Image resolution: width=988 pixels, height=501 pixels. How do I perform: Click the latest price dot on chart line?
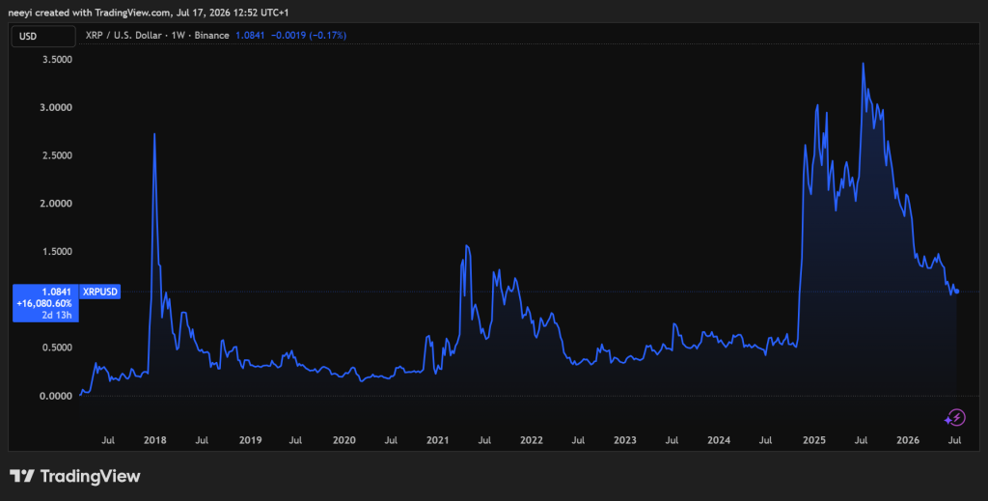957,292
